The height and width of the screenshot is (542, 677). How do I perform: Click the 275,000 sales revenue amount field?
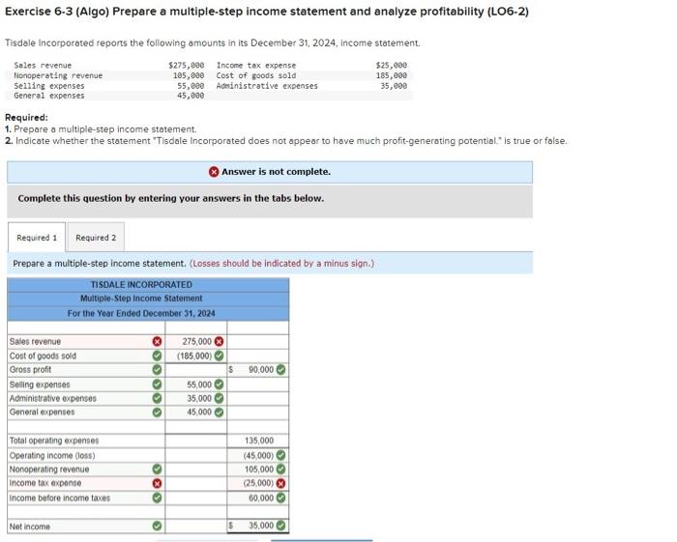(x=196, y=341)
